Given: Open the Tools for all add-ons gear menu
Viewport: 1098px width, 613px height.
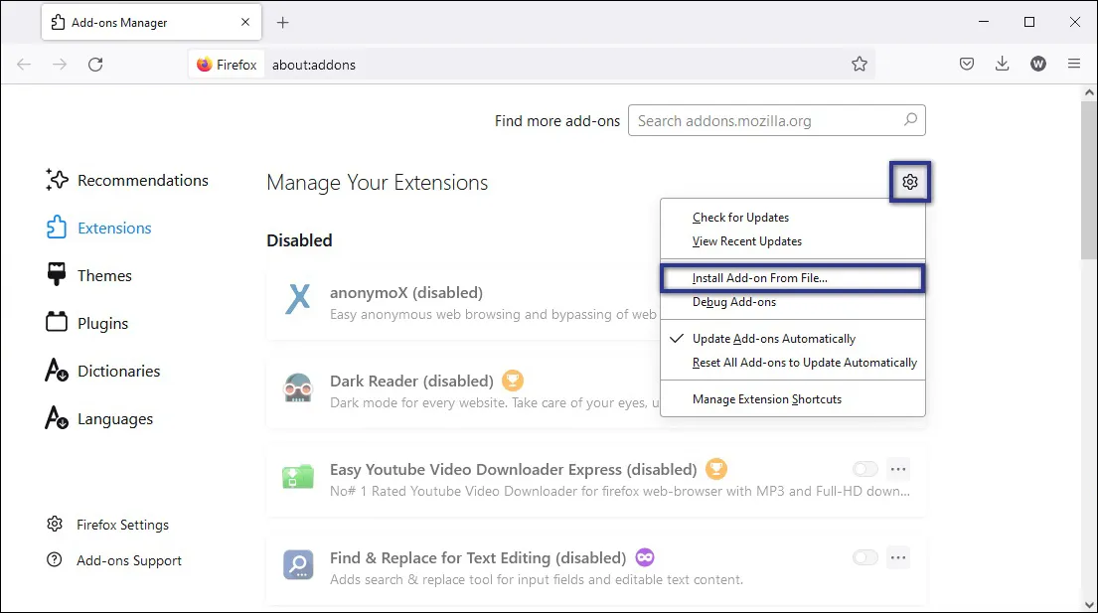Looking at the screenshot, I should click(x=910, y=182).
